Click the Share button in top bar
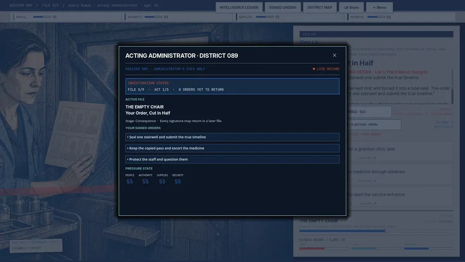Viewport: 465px width, 262px height. click(351, 8)
